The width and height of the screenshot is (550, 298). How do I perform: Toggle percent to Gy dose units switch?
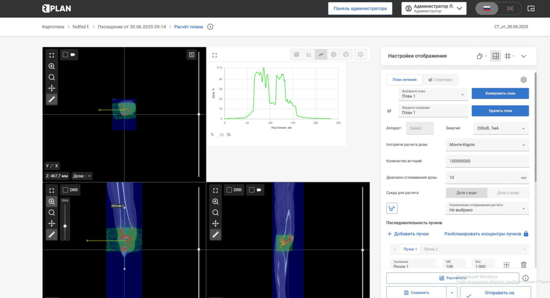click(221, 135)
